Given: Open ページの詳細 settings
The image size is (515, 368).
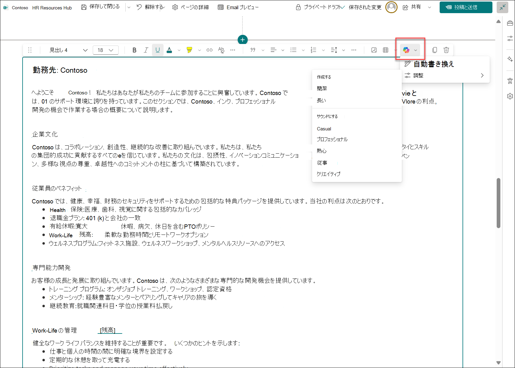Looking at the screenshot, I should 190,7.
